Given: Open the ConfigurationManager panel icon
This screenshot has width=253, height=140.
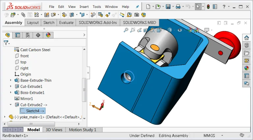Looking at the screenshot, I should 28,35.
